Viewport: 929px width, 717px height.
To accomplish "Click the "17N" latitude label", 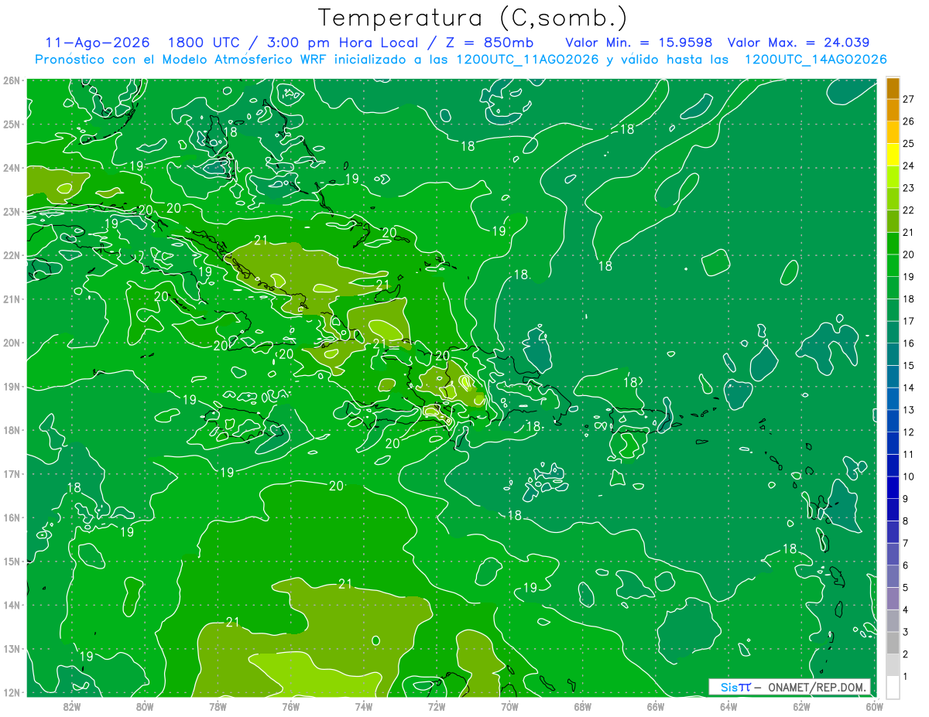I will point(12,473).
